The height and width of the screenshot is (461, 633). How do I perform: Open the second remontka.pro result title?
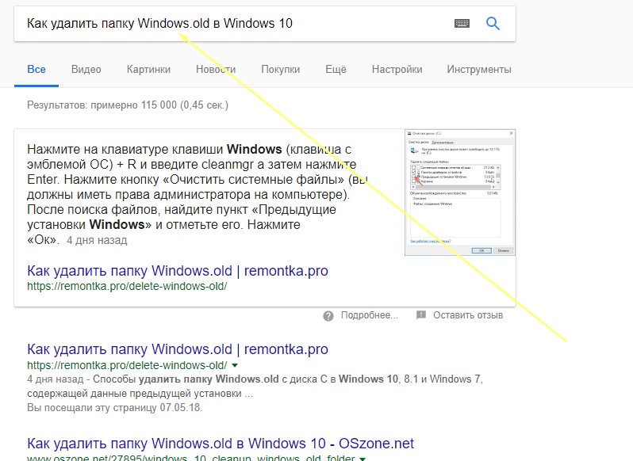pos(178,349)
